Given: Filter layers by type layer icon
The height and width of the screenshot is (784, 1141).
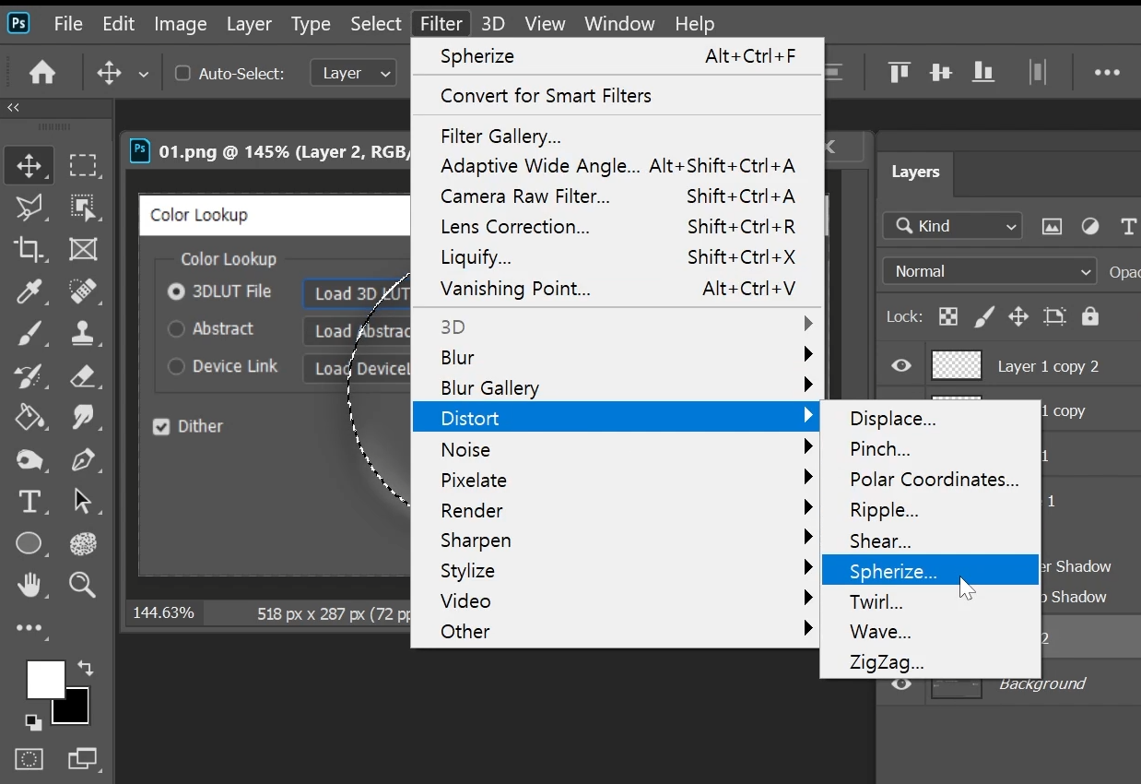Looking at the screenshot, I should click(1128, 226).
